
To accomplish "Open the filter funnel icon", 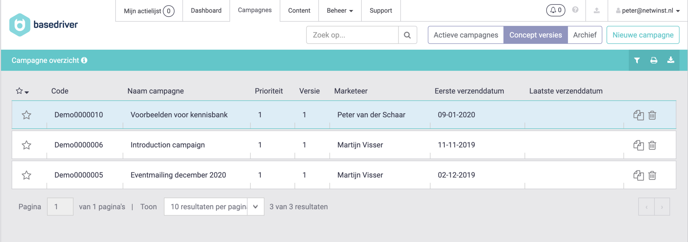I will [637, 60].
